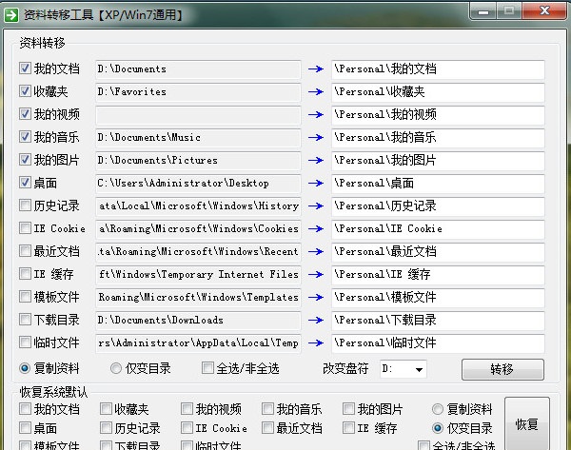Screen dimensions: 571x450
Task: Enable the IE Cookie transfer checkbox
Action: pyautogui.click(x=26, y=228)
